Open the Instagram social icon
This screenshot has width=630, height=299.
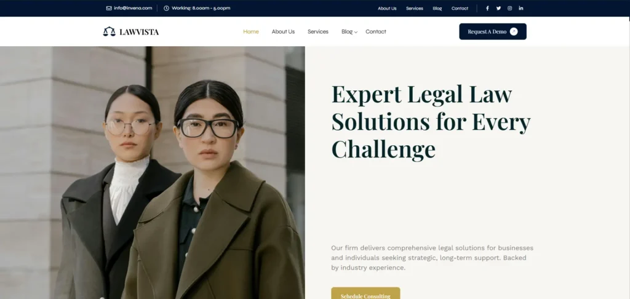(510, 8)
